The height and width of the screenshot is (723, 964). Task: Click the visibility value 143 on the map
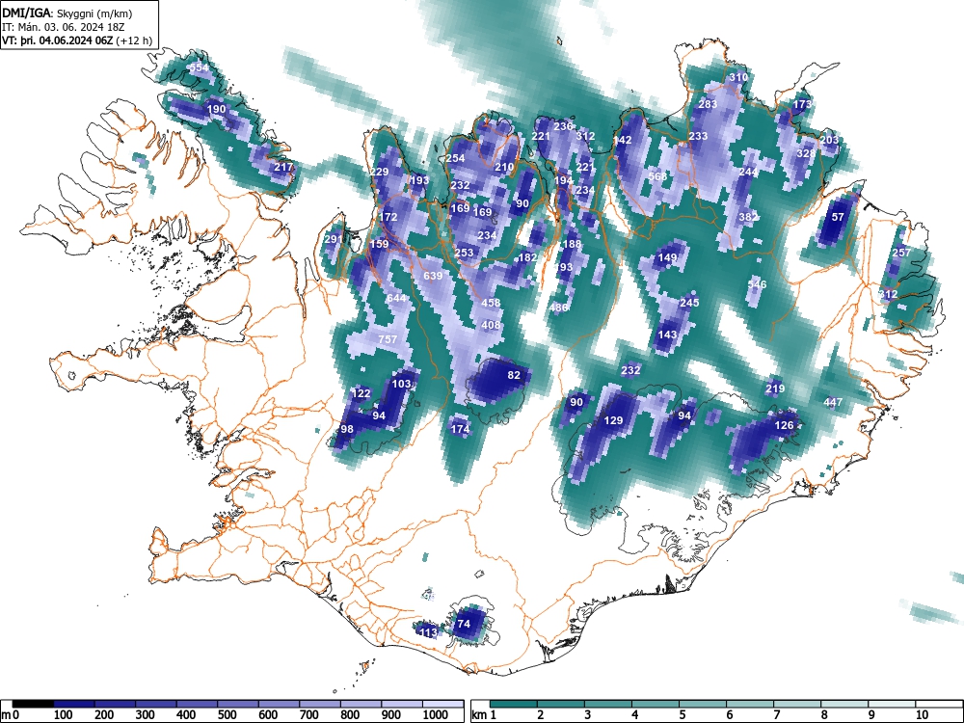point(667,335)
